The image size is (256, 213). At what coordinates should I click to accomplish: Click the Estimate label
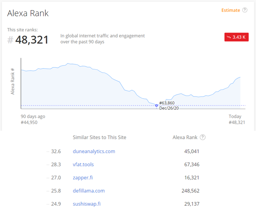tap(231, 10)
